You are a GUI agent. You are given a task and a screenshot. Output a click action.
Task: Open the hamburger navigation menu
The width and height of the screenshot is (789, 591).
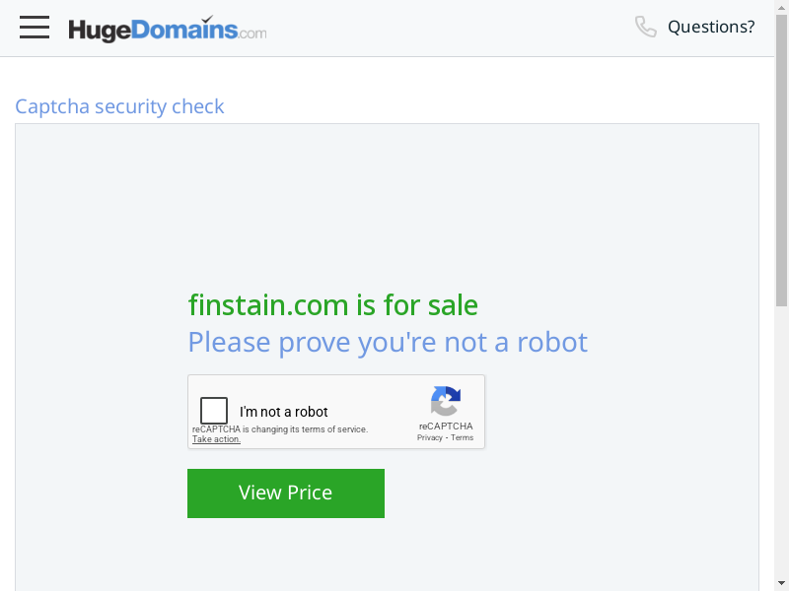click(x=35, y=28)
